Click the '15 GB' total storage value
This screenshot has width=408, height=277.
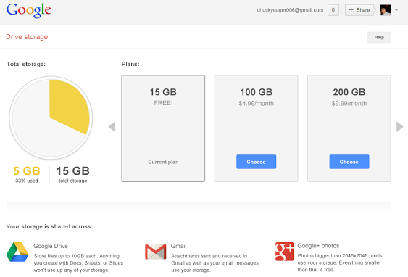click(x=73, y=171)
